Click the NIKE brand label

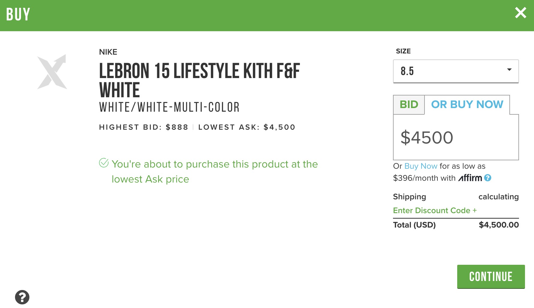(x=108, y=52)
